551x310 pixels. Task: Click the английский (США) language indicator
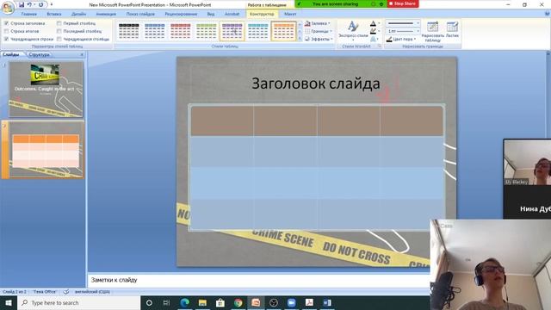[x=92, y=292]
